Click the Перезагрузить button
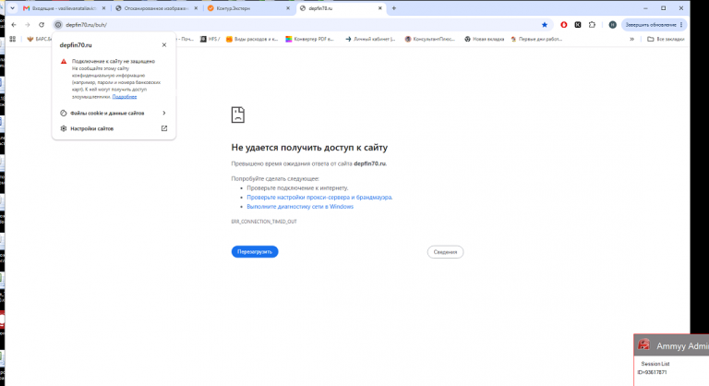 coord(255,251)
